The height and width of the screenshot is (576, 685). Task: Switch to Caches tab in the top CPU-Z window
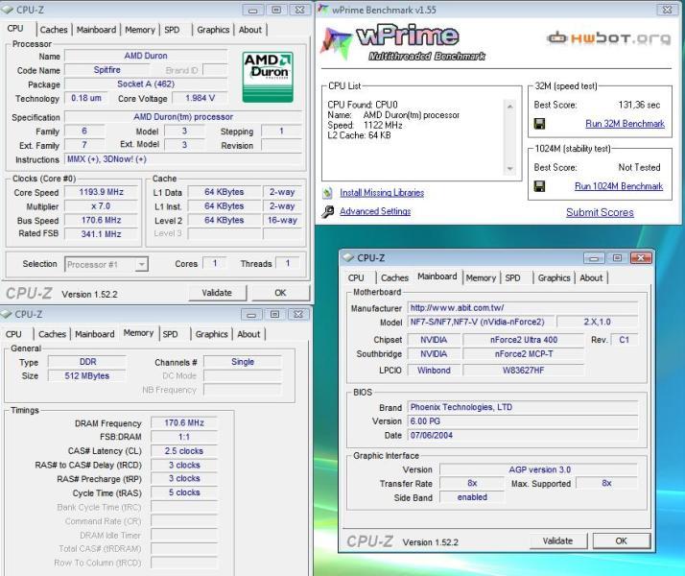tap(54, 30)
